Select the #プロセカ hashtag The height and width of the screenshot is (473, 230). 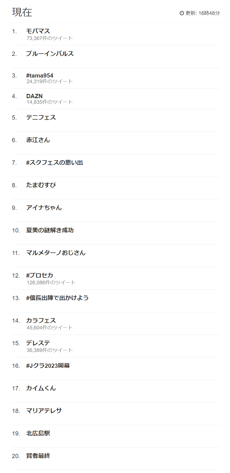[x=40, y=275]
